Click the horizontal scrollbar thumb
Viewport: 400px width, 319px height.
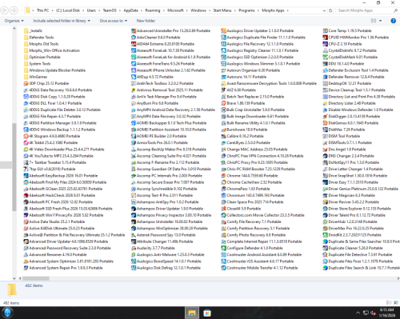click(36, 278)
